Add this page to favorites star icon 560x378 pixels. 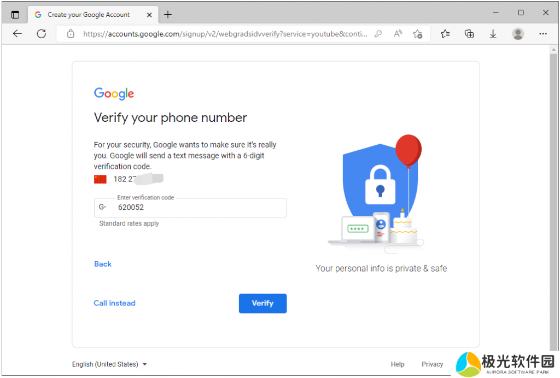click(x=417, y=34)
